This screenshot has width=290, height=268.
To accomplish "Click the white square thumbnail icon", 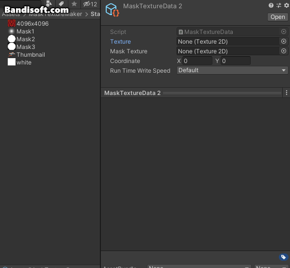I will (x=12, y=62).
